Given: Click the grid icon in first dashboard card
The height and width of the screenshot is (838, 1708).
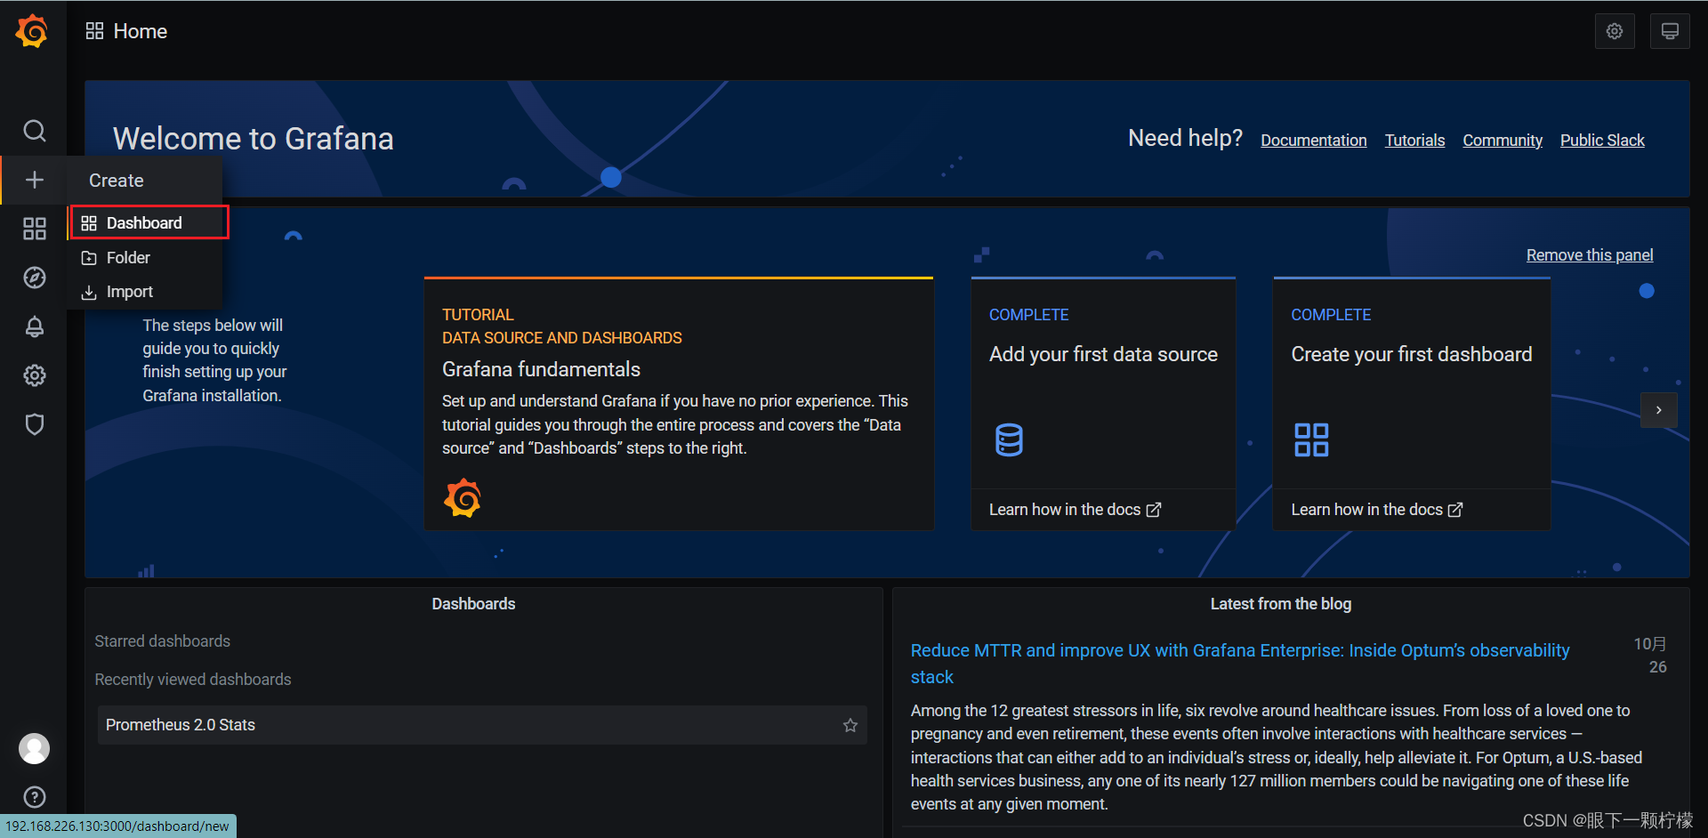Looking at the screenshot, I should tap(1311, 439).
